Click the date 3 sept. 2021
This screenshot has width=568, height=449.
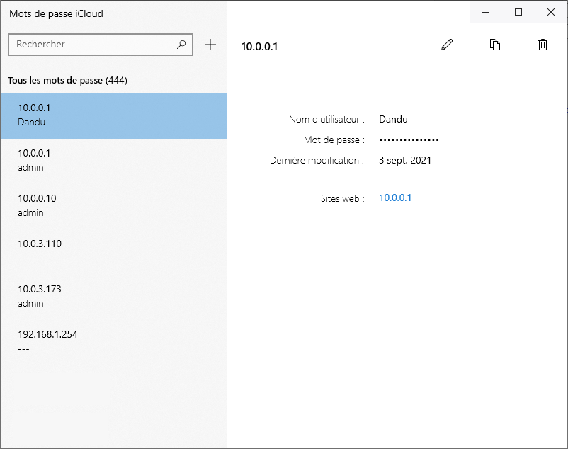[x=405, y=161]
